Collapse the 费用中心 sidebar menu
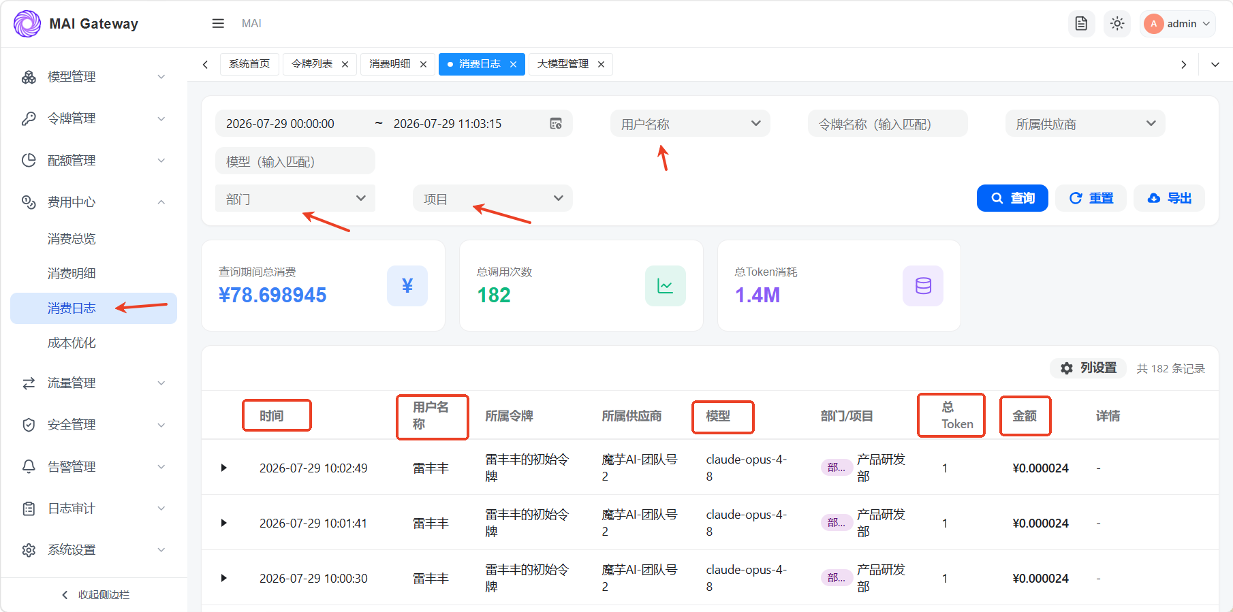 click(94, 202)
